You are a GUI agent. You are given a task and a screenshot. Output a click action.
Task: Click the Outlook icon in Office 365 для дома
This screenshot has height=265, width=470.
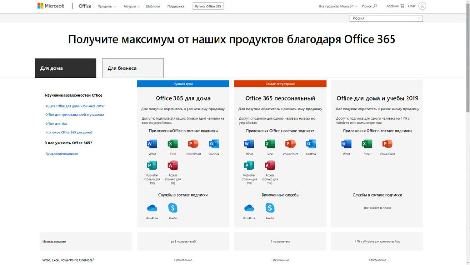tap(214, 144)
